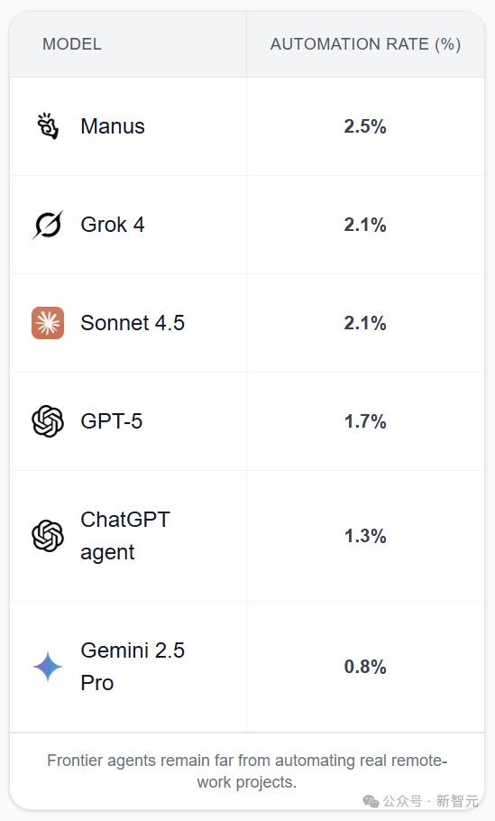Select the MODEL column header
Image resolution: width=495 pixels, height=821 pixels.
click(72, 44)
